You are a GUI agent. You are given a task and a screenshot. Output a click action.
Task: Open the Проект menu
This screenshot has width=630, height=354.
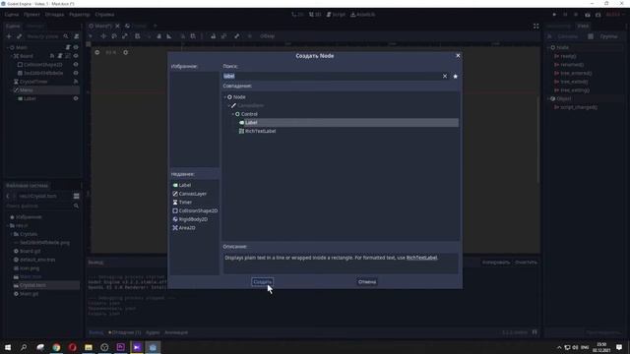point(31,15)
